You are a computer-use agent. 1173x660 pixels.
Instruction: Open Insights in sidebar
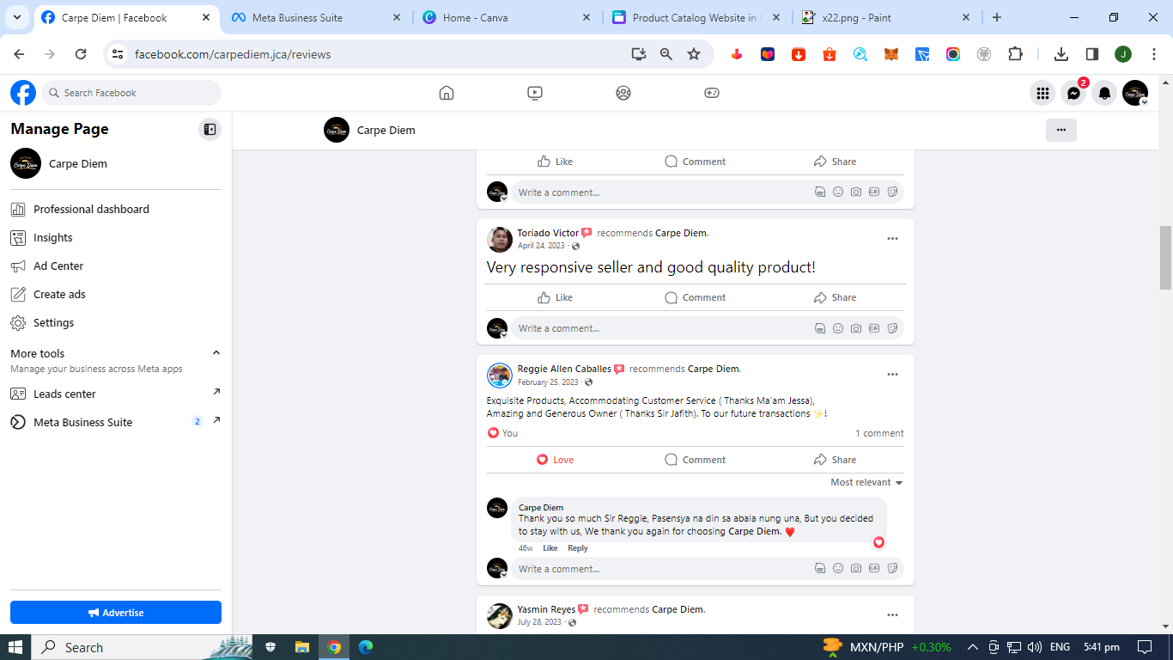point(115,237)
